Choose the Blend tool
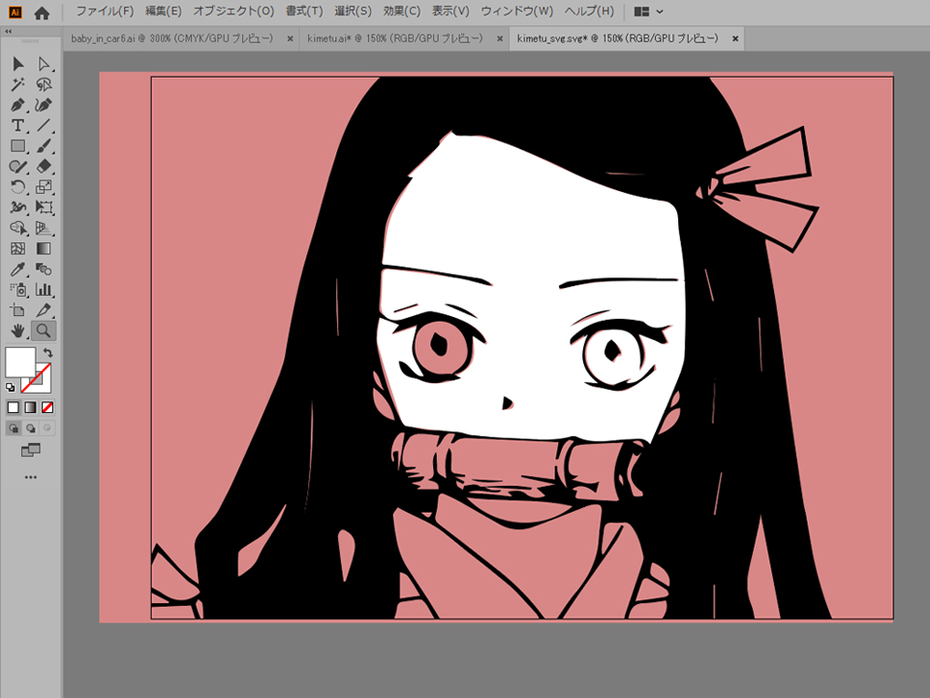The image size is (930, 698). tap(44, 270)
